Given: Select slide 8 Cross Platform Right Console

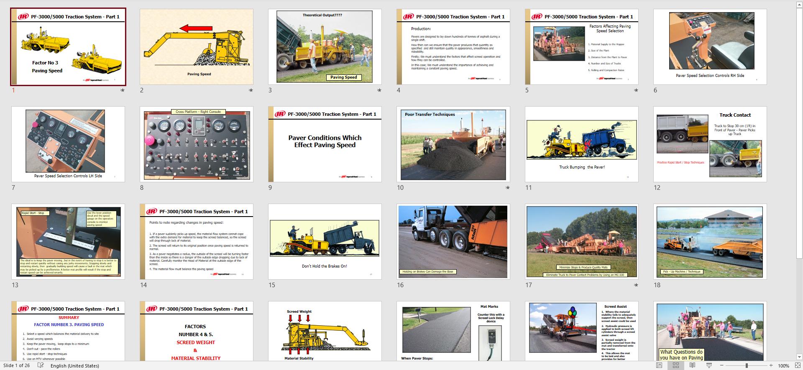Looking at the screenshot, I should [197, 144].
